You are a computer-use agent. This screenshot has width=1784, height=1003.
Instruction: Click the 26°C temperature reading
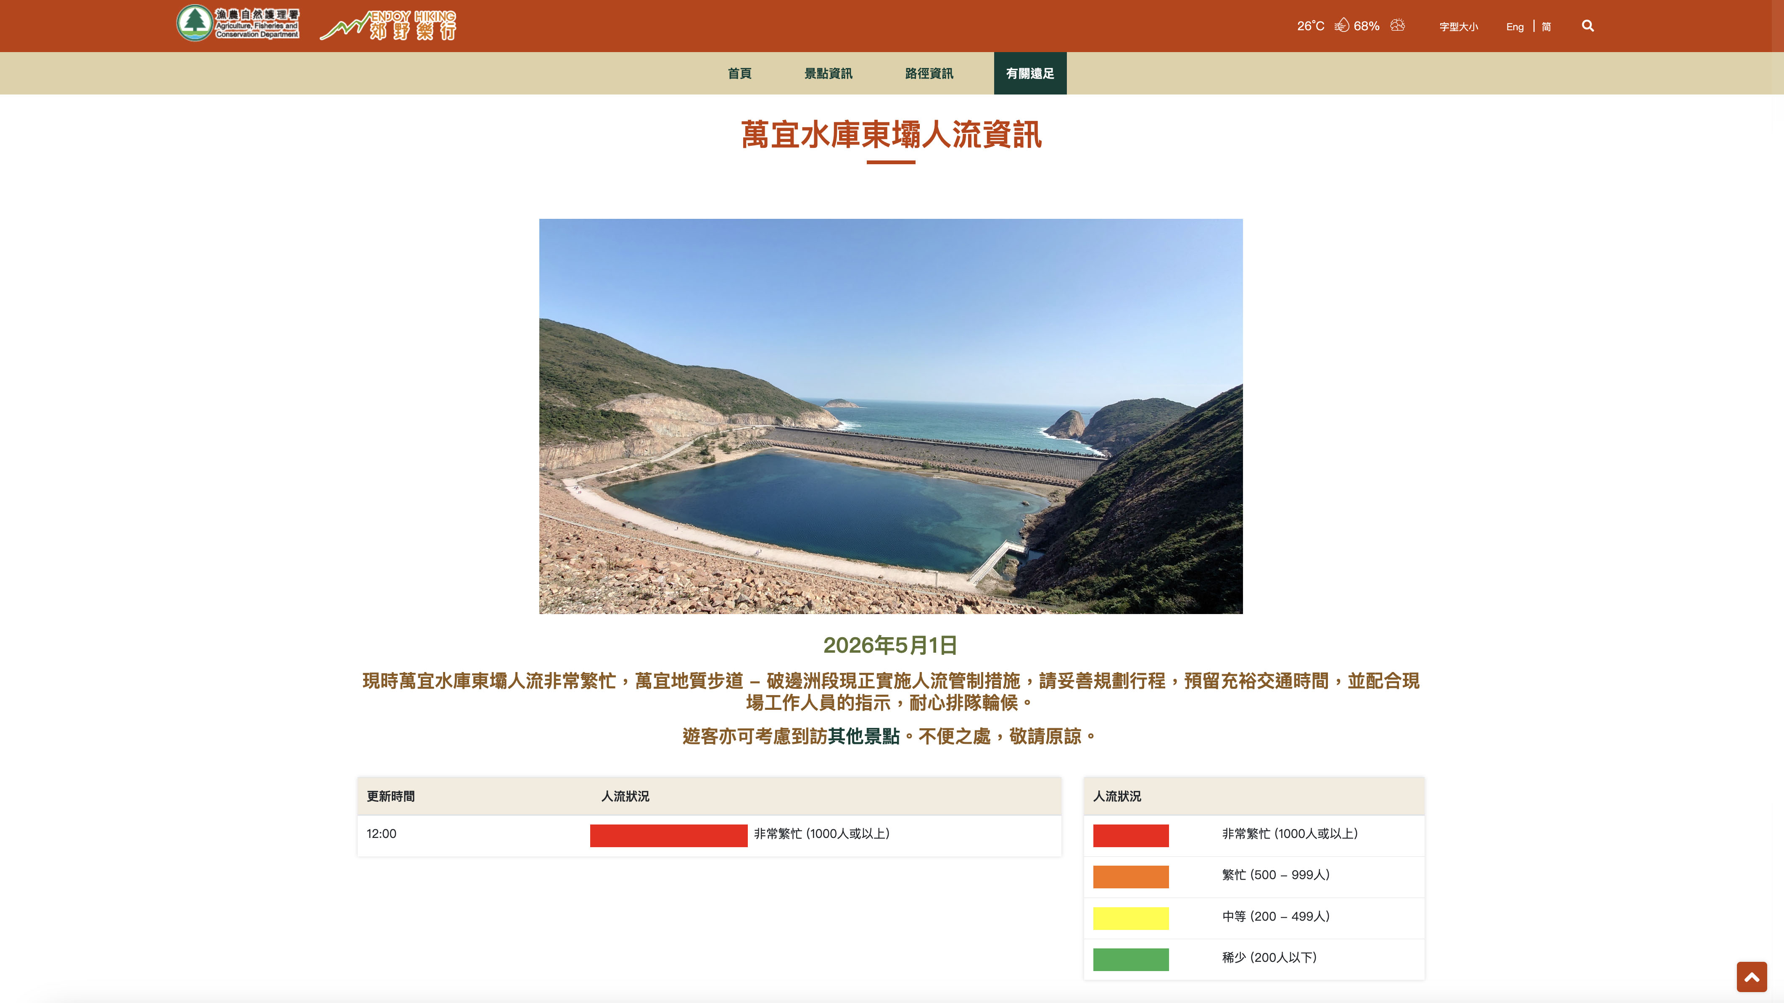[x=1310, y=26]
